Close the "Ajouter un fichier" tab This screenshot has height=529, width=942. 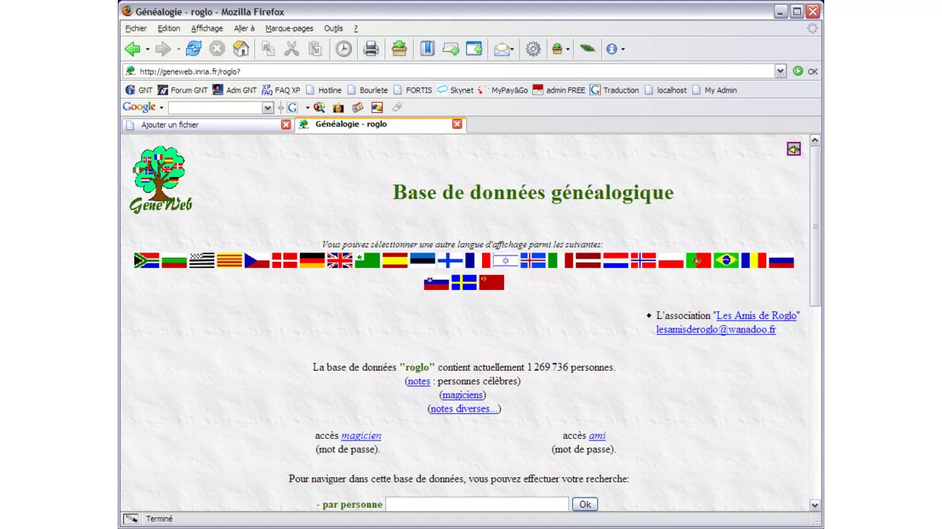click(286, 125)
